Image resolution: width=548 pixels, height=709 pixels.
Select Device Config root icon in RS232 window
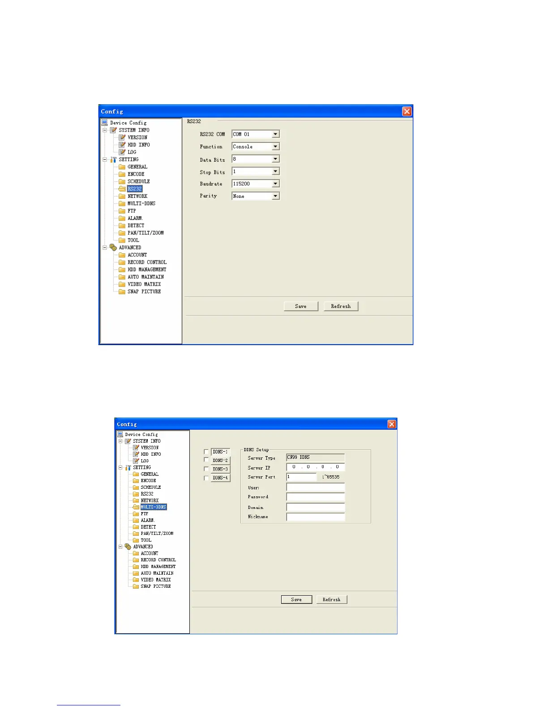[104, 123]
